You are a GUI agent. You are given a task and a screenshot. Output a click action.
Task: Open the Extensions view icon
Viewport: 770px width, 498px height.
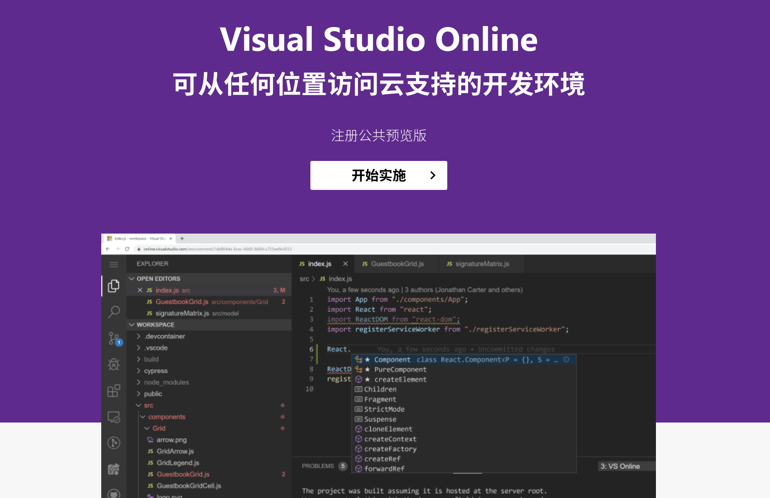(114, 391)
